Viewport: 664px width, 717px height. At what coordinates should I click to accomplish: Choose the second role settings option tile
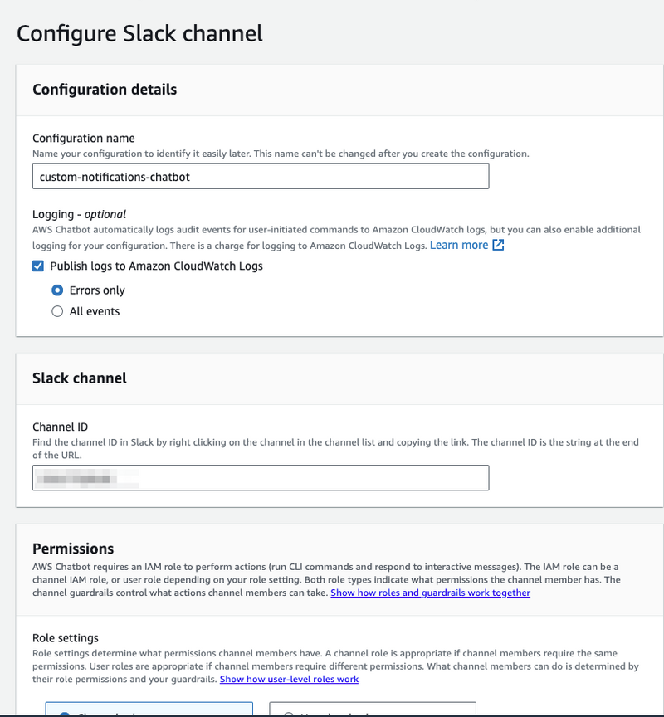[x=373, y=710]
